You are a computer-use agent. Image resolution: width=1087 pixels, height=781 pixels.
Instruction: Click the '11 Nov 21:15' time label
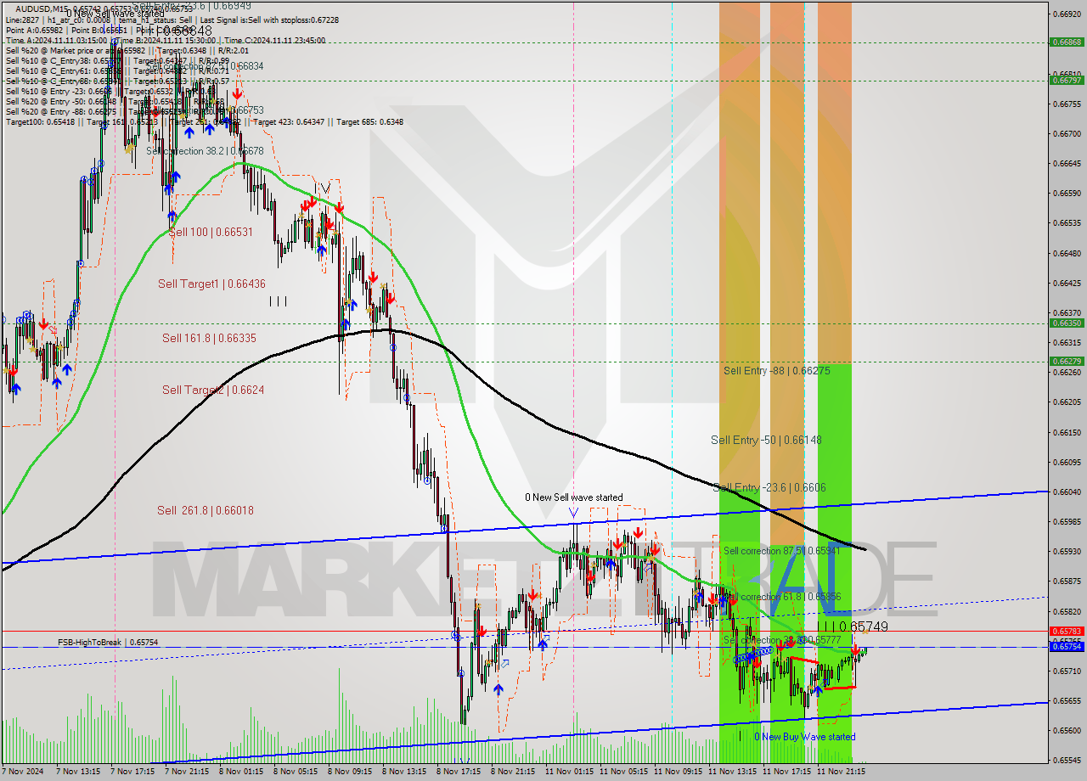tap(841, 772)
